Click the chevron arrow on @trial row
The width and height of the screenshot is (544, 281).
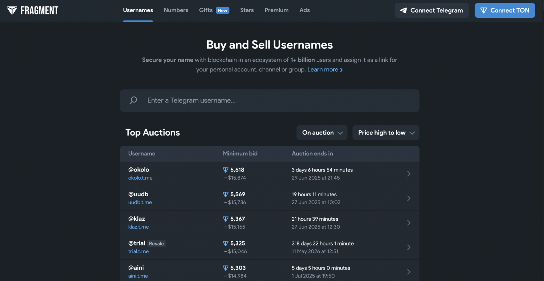(409, 247)
